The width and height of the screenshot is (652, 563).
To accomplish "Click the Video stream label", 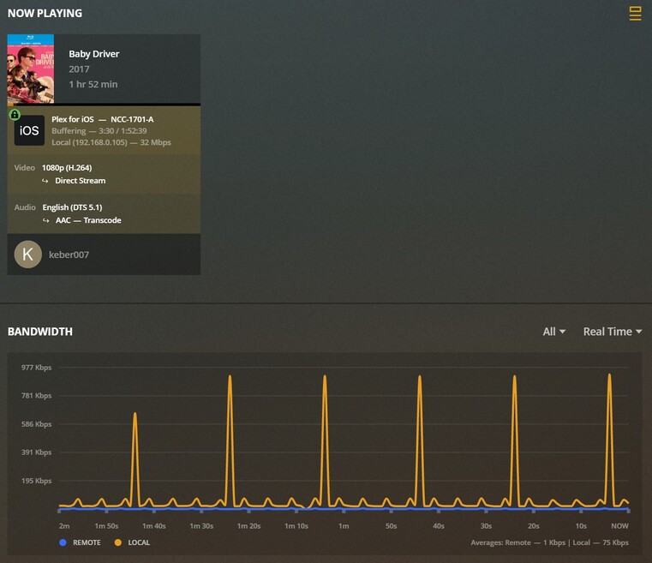I will [x=25, y=168].
